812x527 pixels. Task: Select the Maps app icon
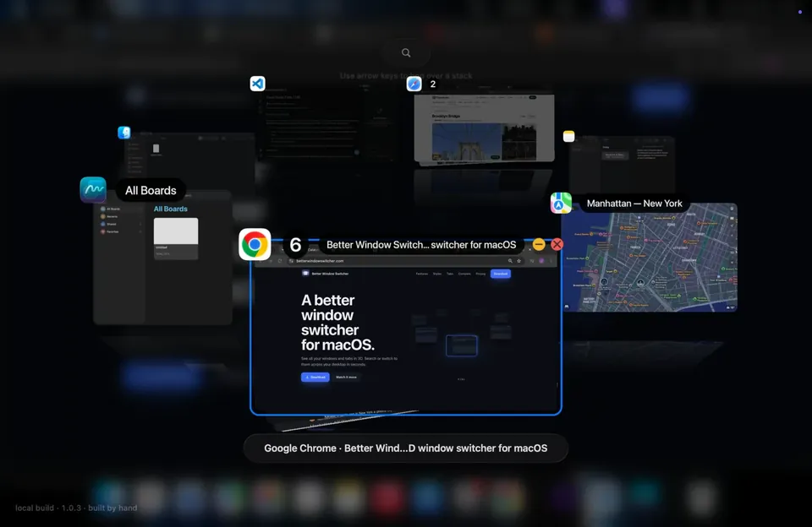click(x=561, y=204)
